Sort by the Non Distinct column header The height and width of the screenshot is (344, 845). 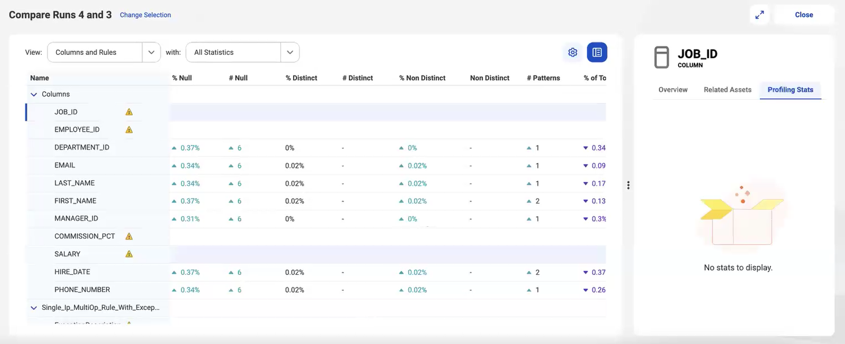[x=490, y=78]
